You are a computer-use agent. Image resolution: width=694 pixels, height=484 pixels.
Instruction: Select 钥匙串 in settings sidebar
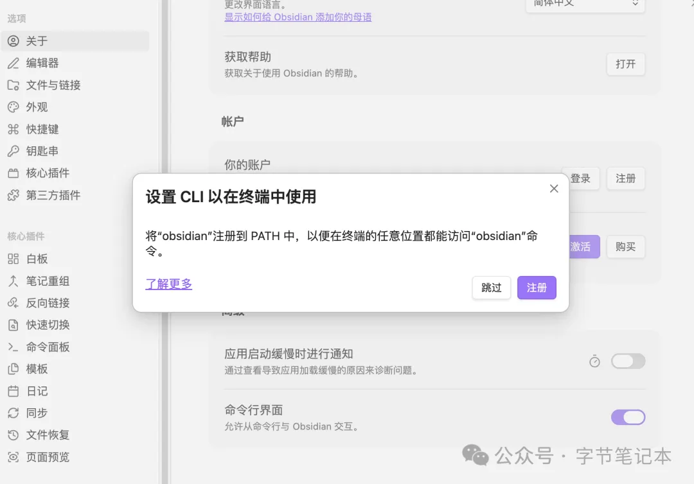click(x=75, y=151)
